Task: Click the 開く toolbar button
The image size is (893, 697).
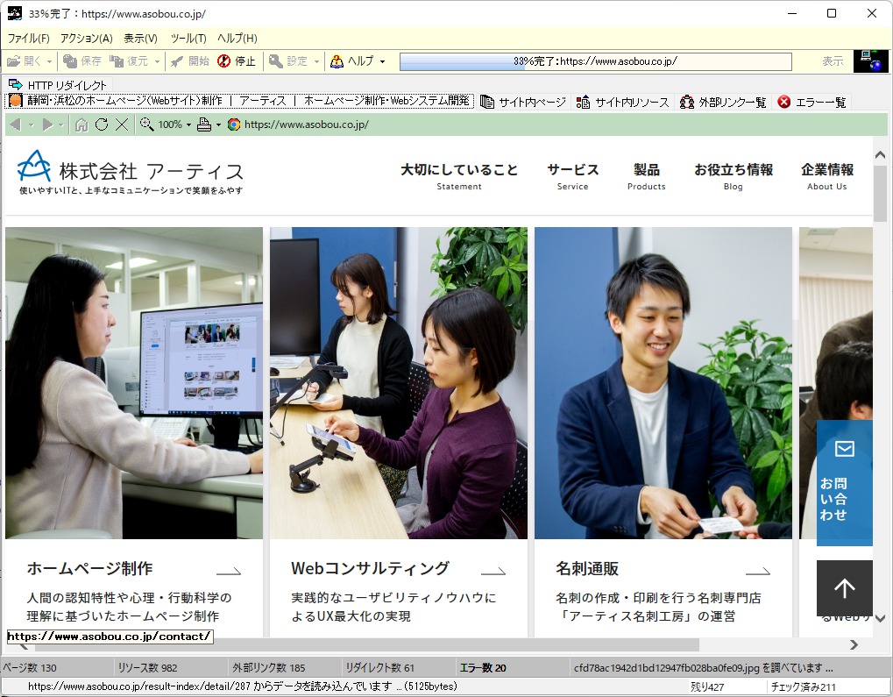Action: [x=24, y=61]
